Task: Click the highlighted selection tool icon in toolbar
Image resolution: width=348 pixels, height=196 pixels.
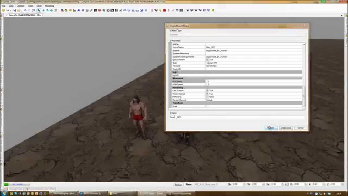Action: coord(39,10)
